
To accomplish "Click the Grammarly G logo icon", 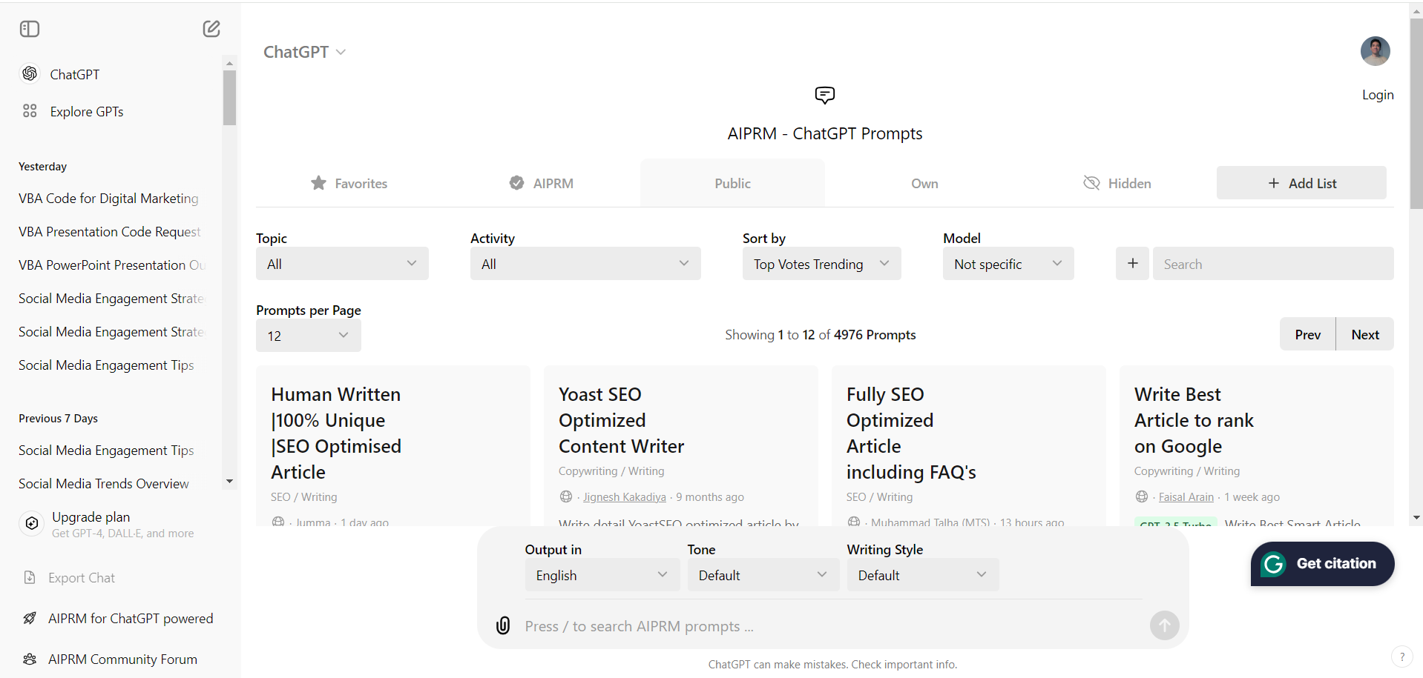I will [x=1273, y=564].
